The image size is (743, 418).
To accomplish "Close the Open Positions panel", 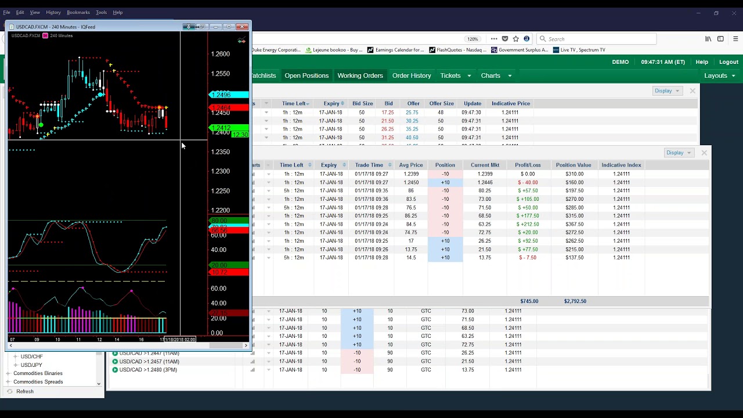I will (x=704, y=153).
